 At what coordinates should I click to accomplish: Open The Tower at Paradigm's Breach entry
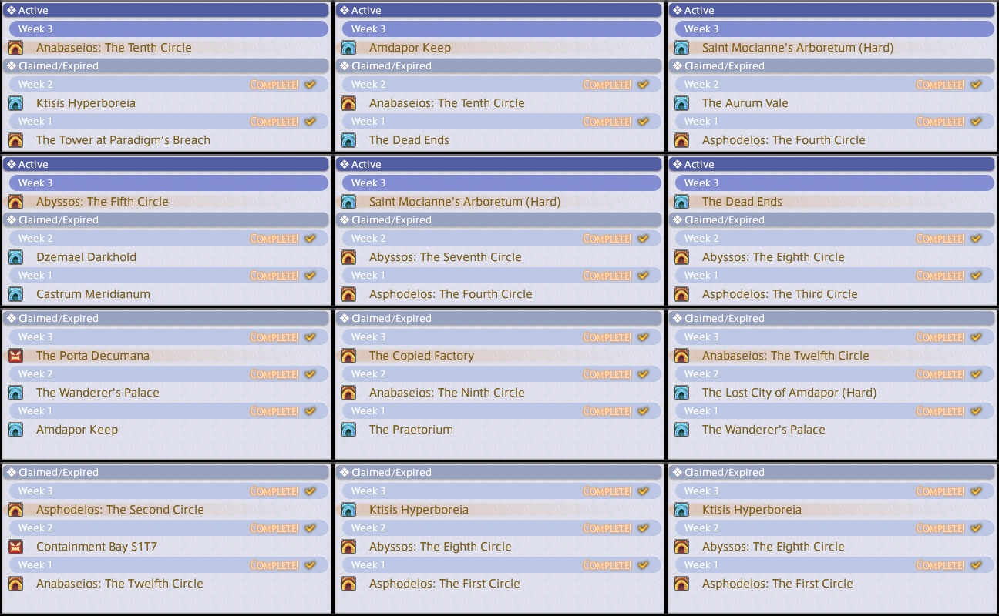(123, 140)
